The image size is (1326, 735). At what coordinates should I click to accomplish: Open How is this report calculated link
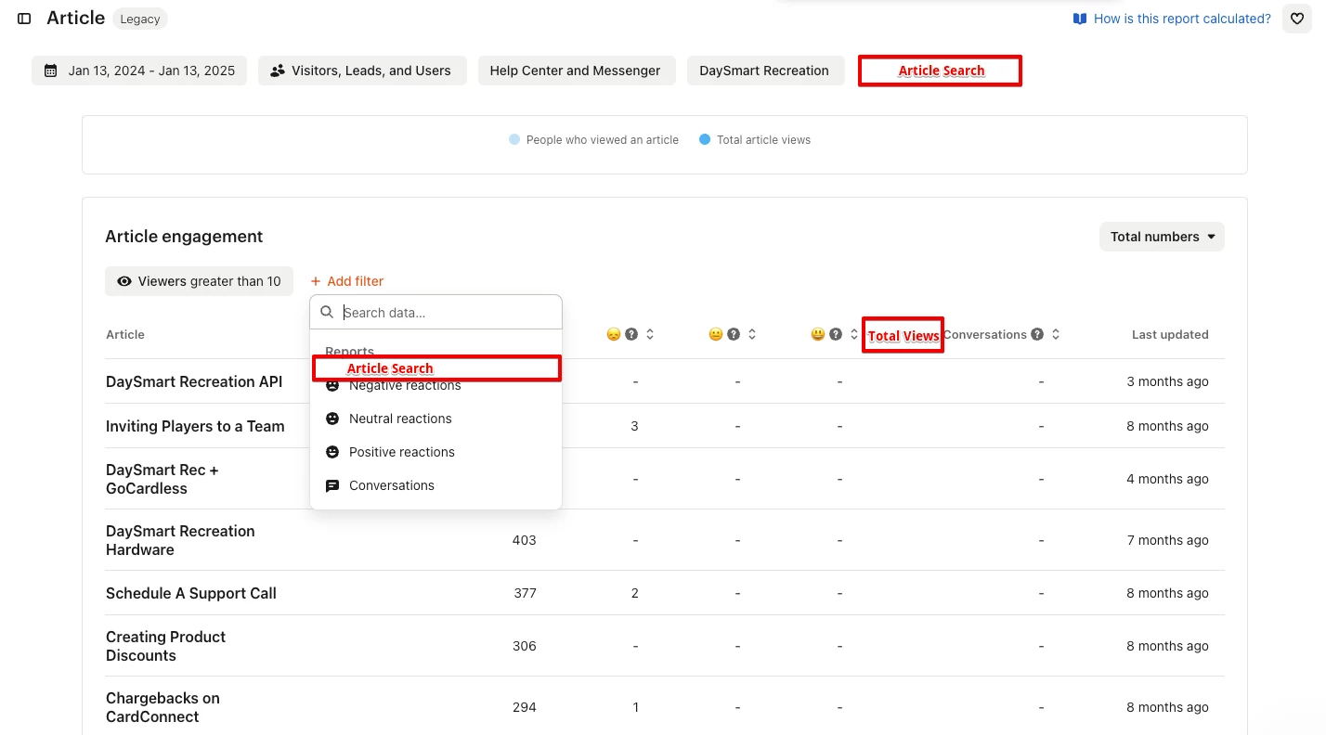click(1172, 19)
